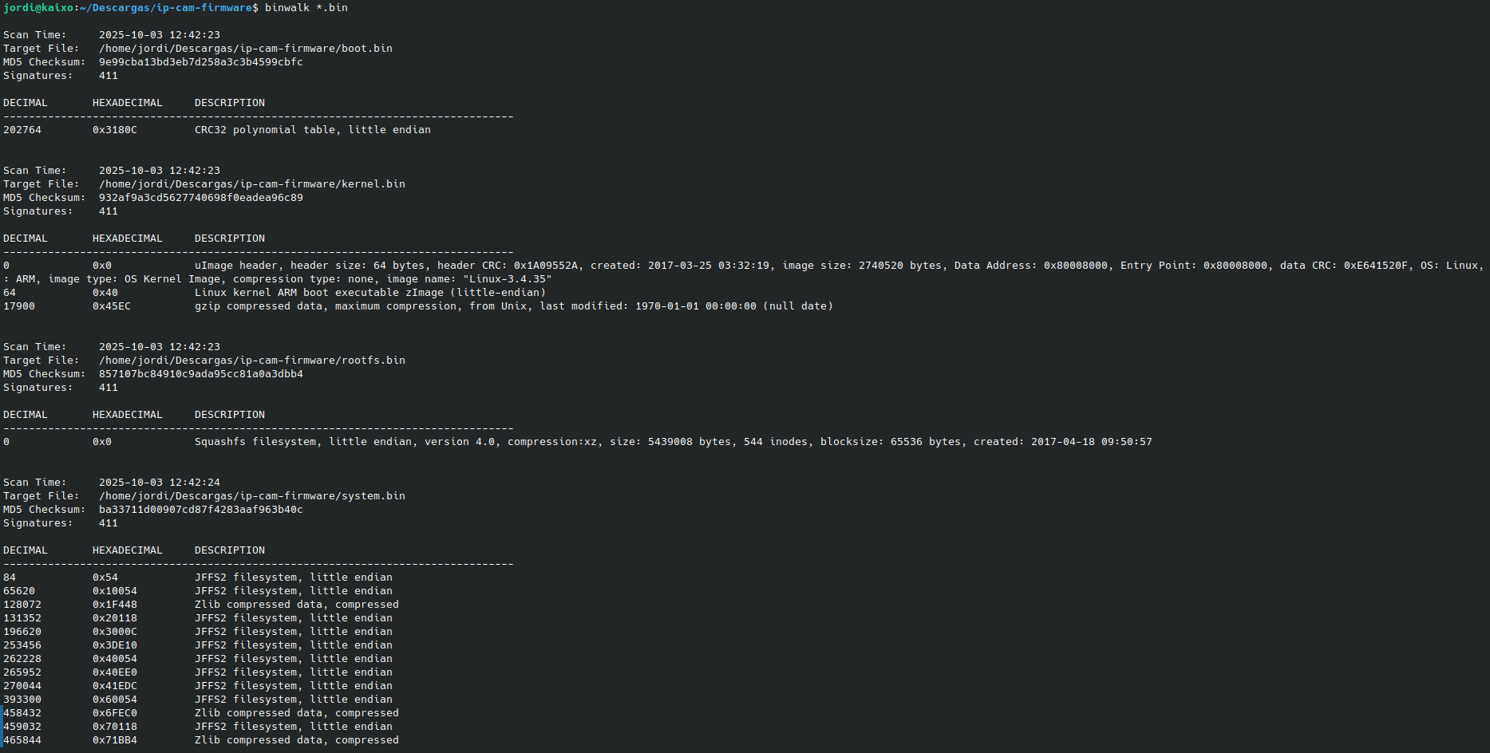Click the Linux kernel ARM zImage line
1490x753 pixels.
(x=370, y=293)
